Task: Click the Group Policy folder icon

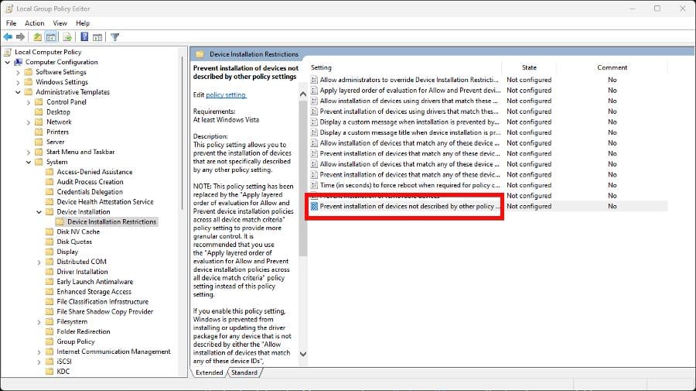Action: point(49,341)
